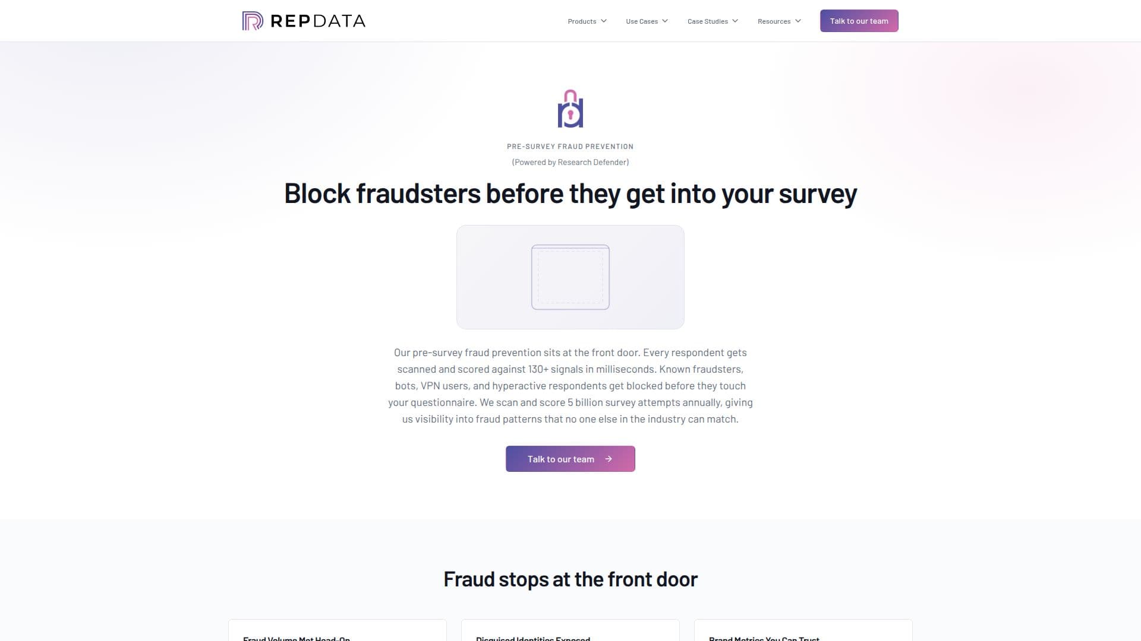Click the Talk to our team button below the paragraph
1141x641 pixels.
click(570, 459)
